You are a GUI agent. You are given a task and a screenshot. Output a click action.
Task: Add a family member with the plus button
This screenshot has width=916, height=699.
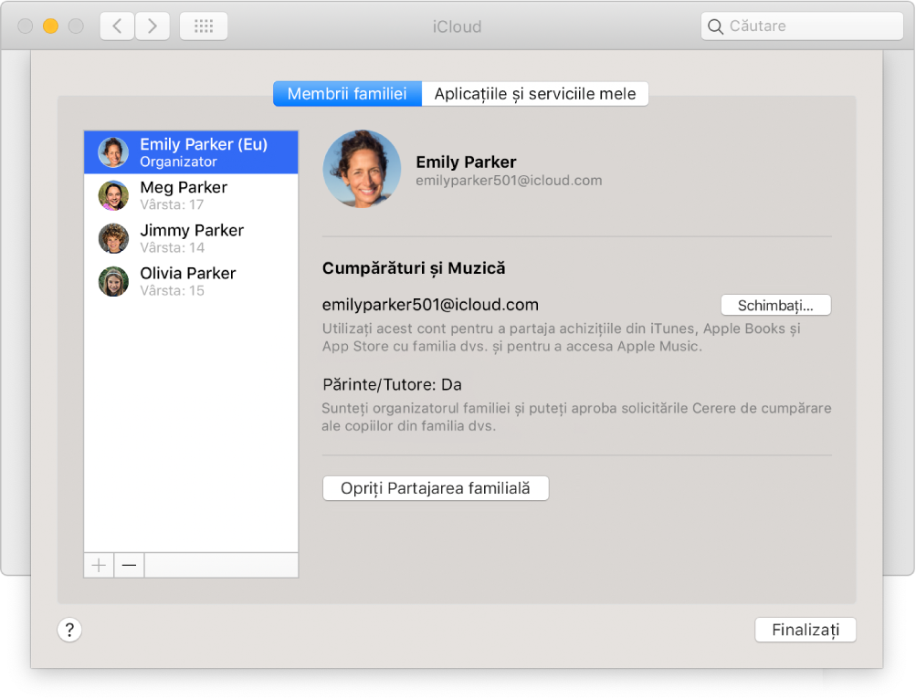(99, 565)
